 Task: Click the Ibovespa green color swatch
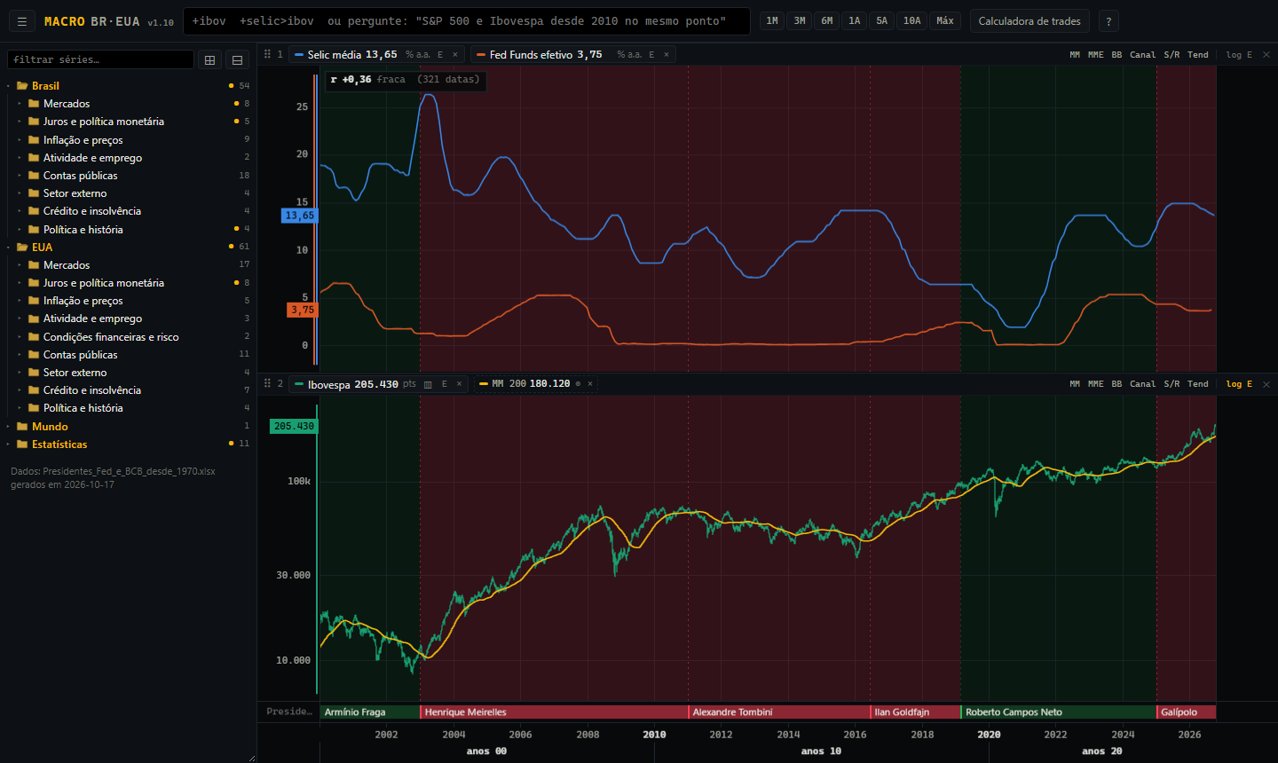(299, 384)
